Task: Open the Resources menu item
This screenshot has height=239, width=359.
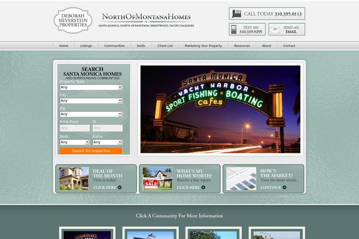Action: point(242,46)
